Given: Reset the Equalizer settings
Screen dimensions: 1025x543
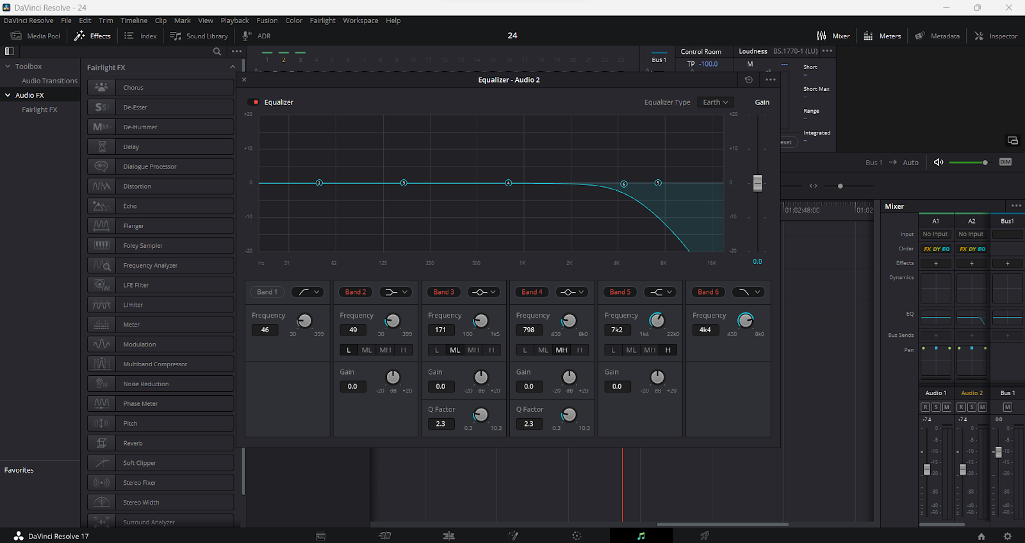Looking at the screenshot, I should tap(748, 80).
